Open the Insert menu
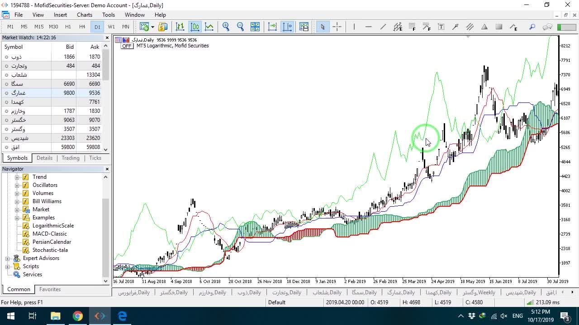 pos(60,14)
